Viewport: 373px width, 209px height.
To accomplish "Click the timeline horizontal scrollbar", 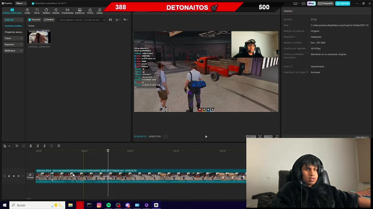I will coord(28,199).
